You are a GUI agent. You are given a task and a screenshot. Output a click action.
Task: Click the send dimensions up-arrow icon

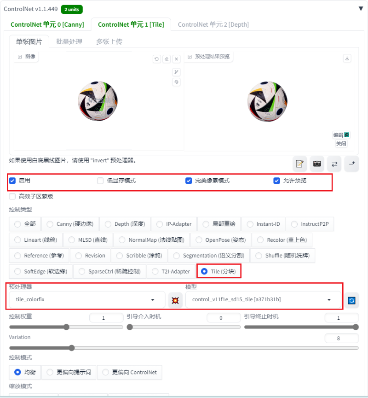click(351, 164)
